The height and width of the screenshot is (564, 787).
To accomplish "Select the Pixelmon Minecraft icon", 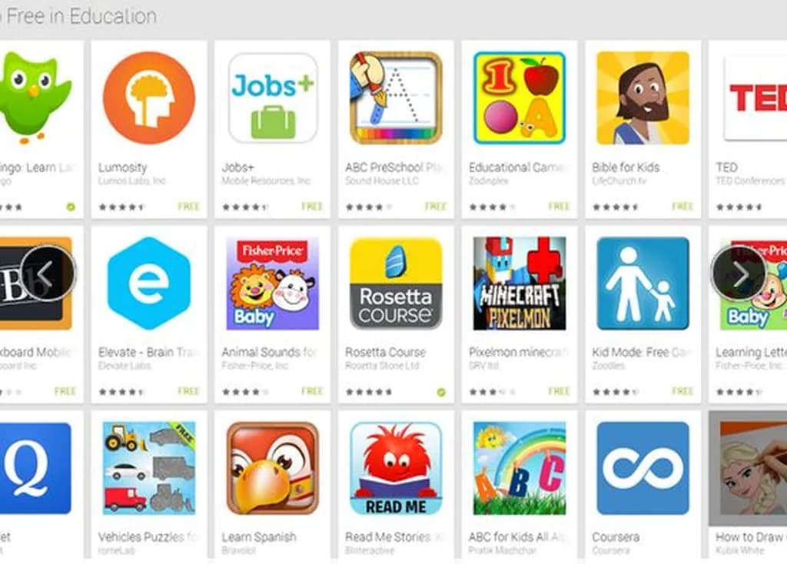I will point(520,284).
